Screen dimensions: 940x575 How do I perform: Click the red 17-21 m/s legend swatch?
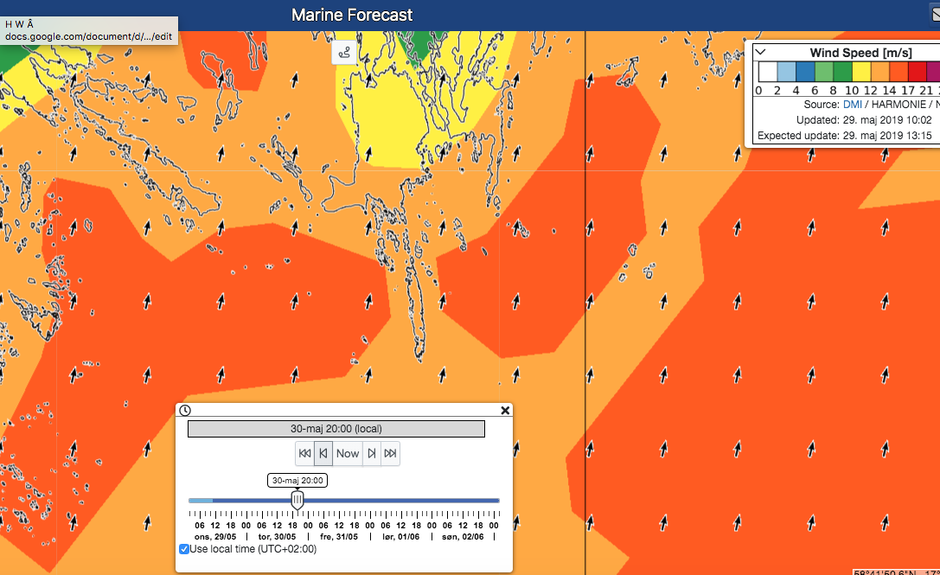point(917,72)
